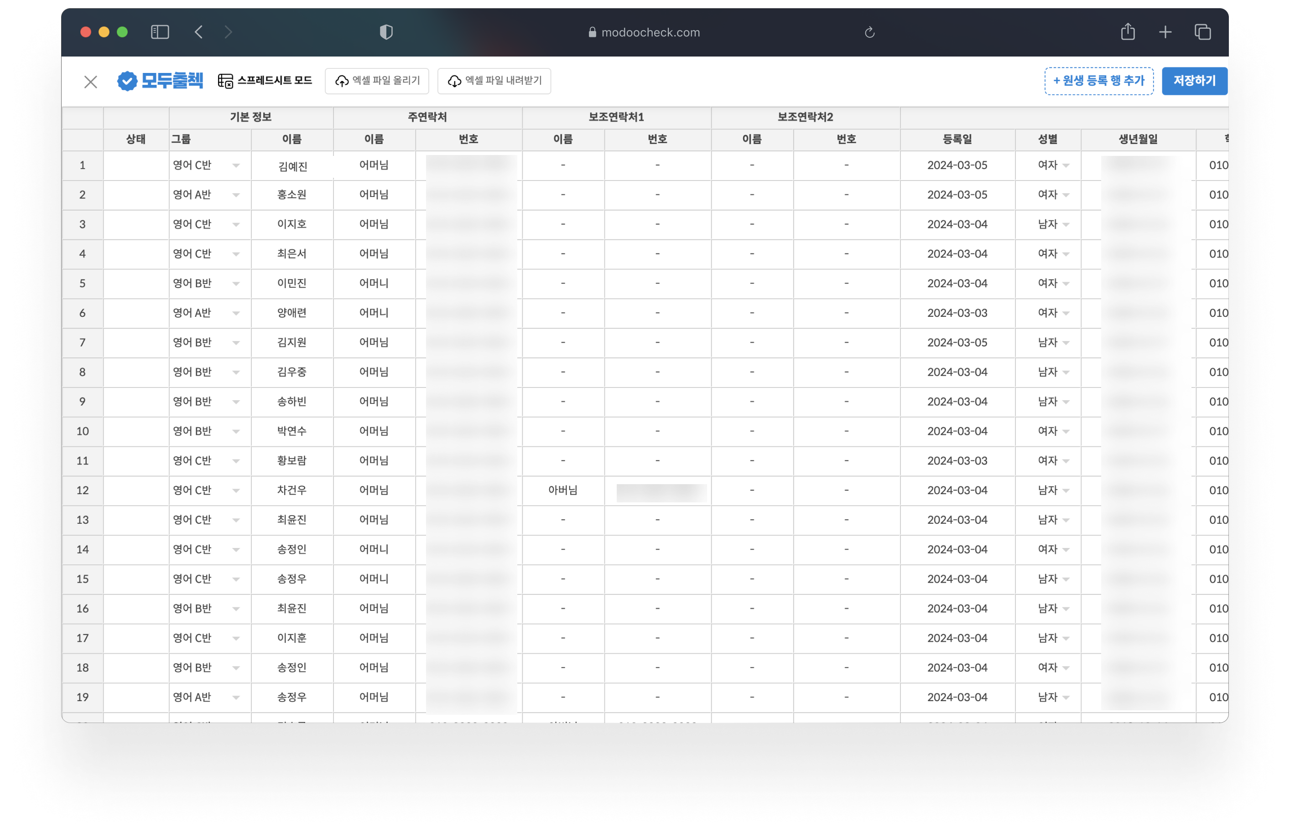Open gender dropdown for row 12 차건우

tap(1066, 491)
